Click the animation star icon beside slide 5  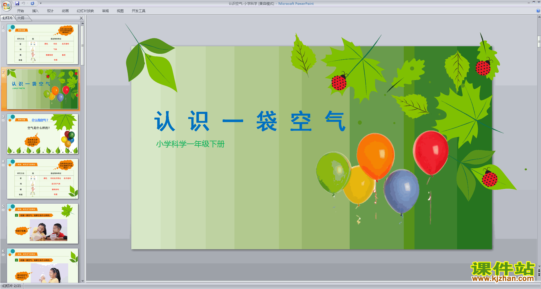point(3,210)
